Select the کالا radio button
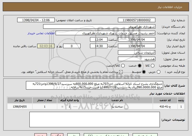192x136 pixels. [153, 66]
